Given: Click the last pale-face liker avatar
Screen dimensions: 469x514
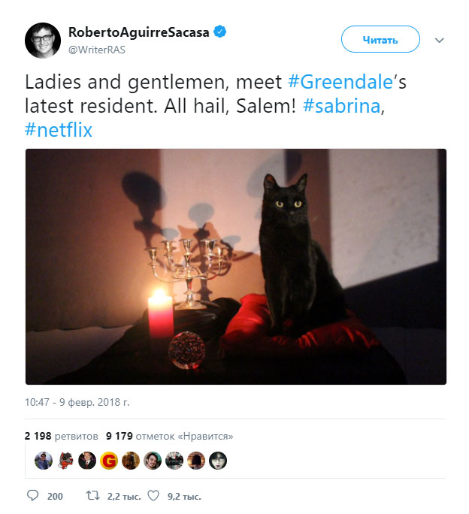Looking at the screenshot, I should 218,461.
